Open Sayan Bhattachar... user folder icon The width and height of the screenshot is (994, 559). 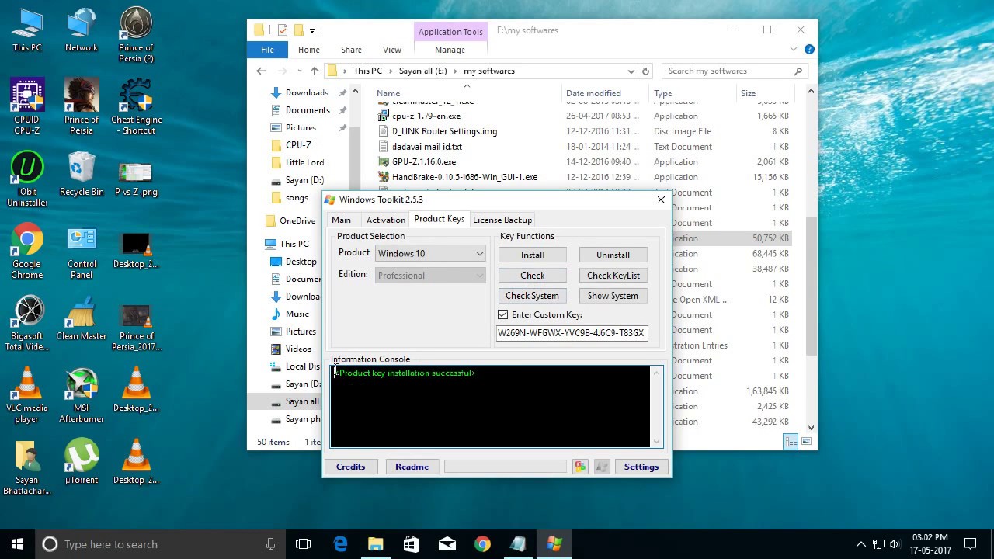(x=27, y=468)
